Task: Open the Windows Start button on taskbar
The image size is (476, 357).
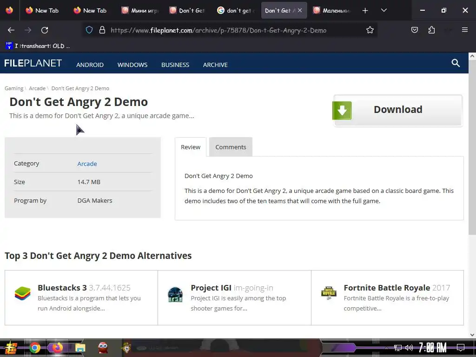Action: [x=11, y=348]
